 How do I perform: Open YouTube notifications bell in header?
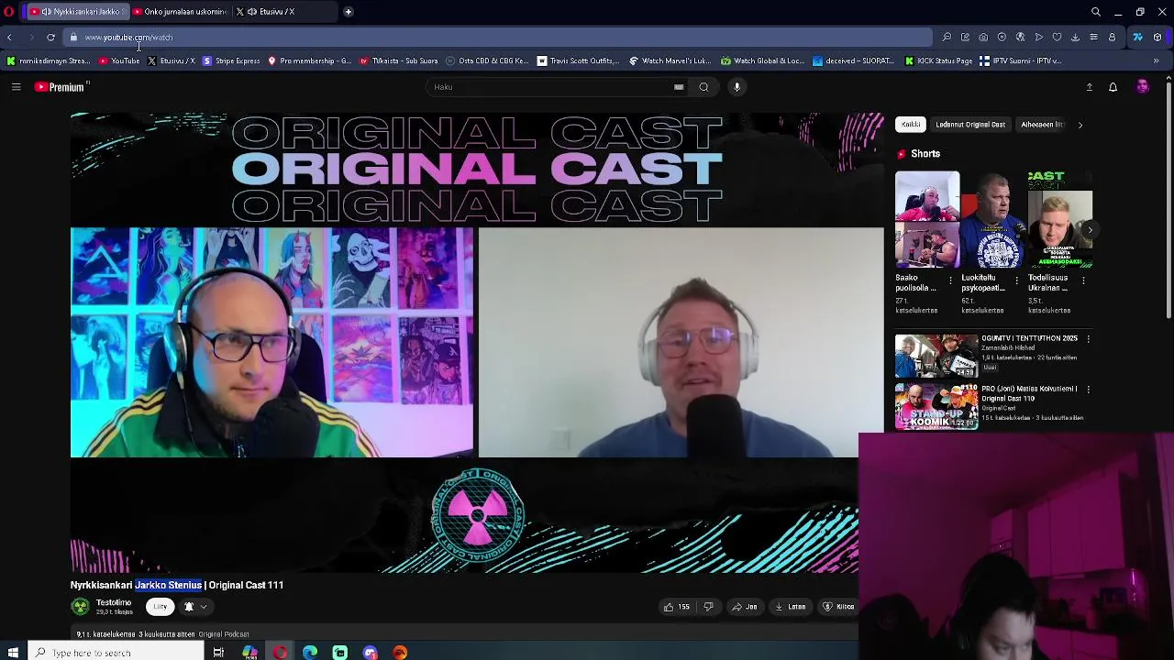[x=1113, y=87]
